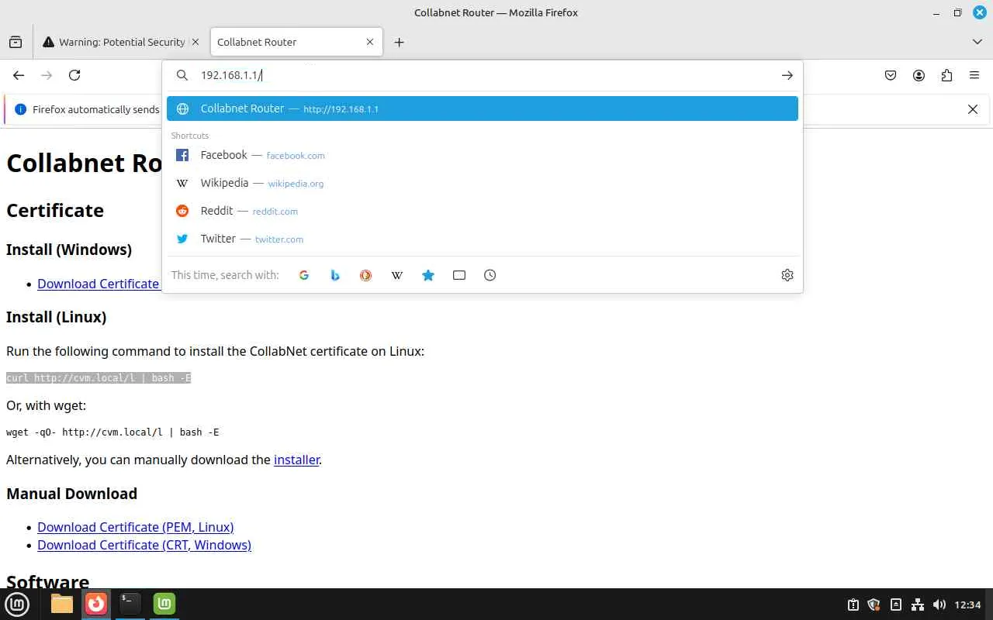This screenshot has width=993, height=620.
Task: Open the Firefox View icon
Action: [16, 42]
